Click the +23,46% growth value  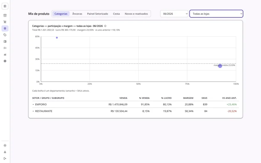pos(231,104)
